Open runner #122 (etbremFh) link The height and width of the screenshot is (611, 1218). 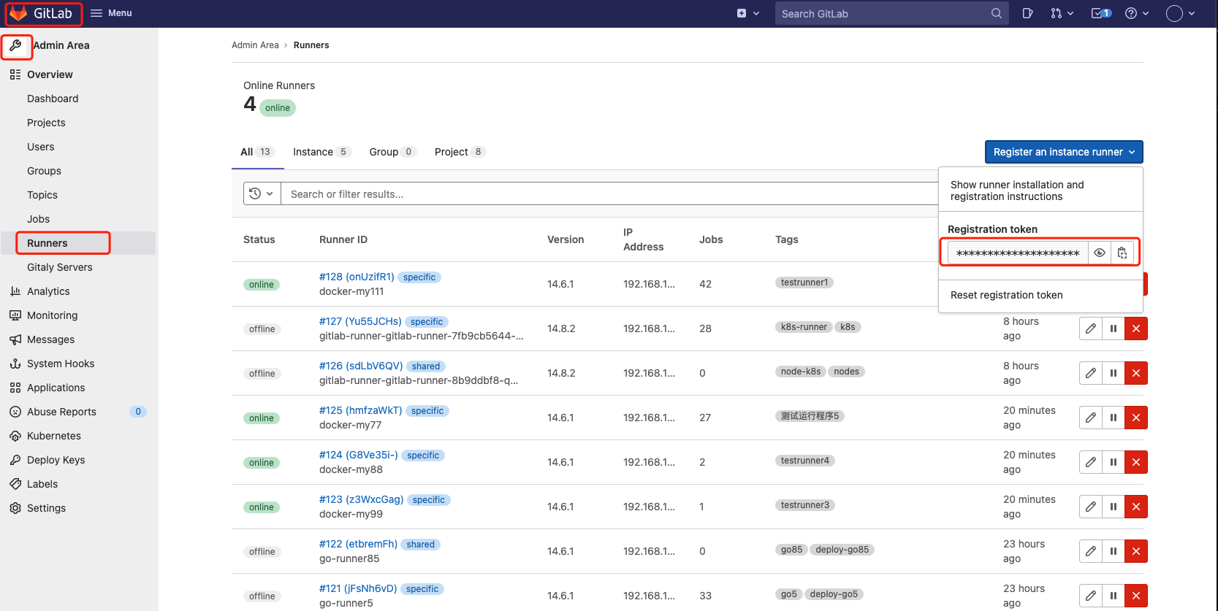tap(359, 544)
